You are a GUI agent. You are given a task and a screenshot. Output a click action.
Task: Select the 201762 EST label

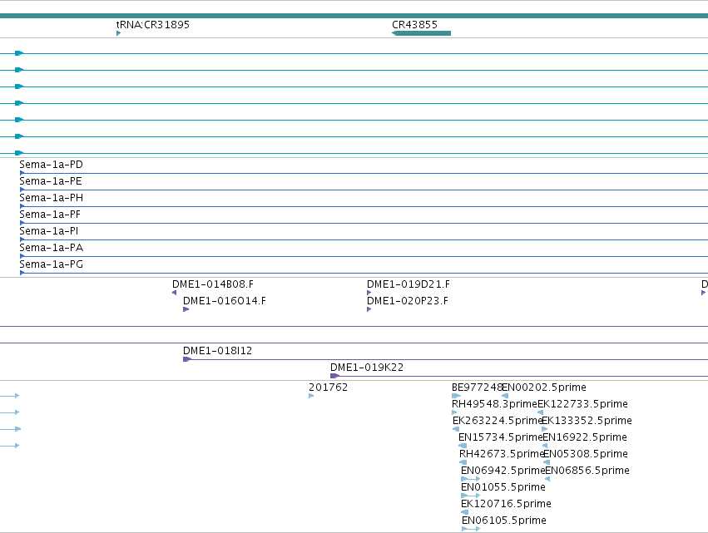(329, 387)
